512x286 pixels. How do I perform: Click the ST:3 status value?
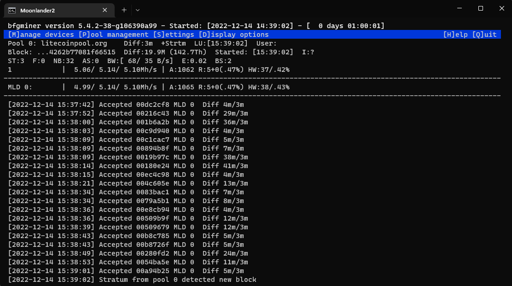pos(16,61)
